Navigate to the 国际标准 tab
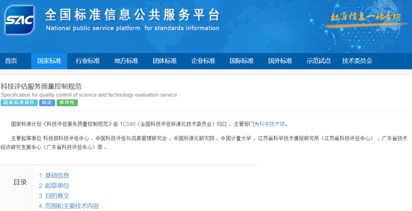The height and width of the screenshot is (211, 412). coord(242,61)
